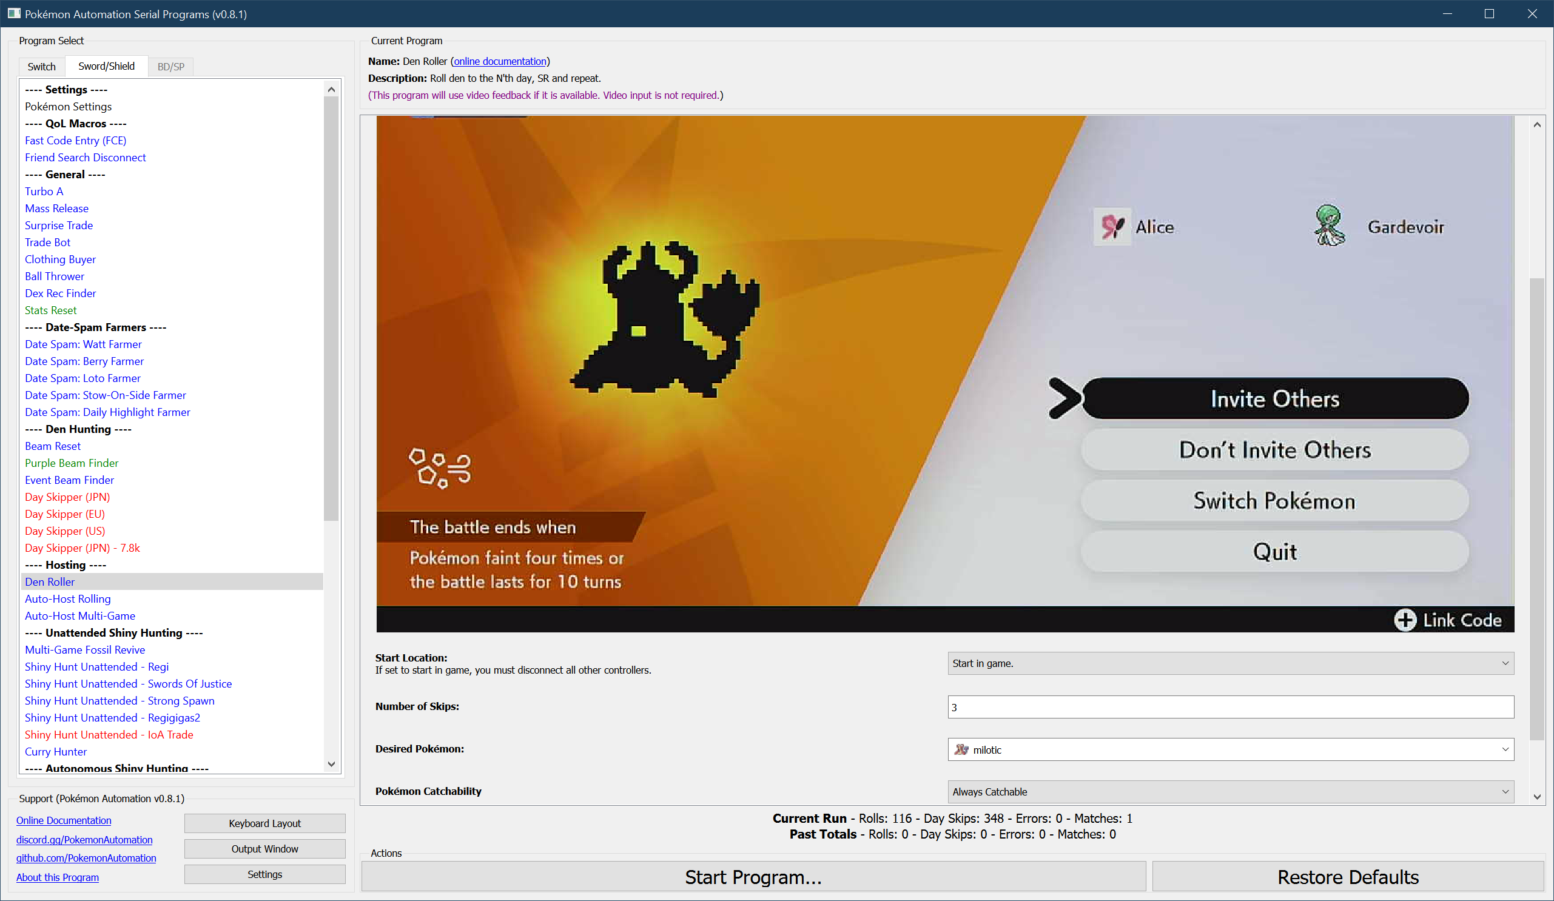Click the flying-type wind icon
The height and width of the screenshot is (901, 1554).
pos(440,468)
